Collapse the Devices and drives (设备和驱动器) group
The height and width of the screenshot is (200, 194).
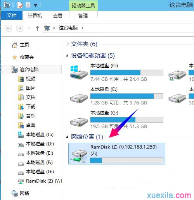[x=67, y=56]
